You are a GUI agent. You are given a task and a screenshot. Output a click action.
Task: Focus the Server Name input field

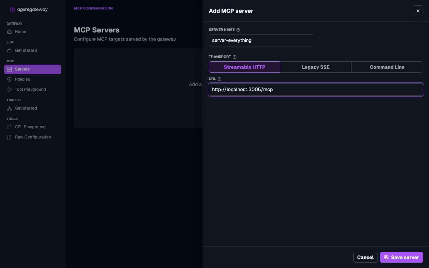click(261, 40)
